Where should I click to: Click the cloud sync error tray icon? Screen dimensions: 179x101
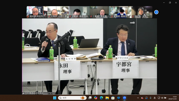coord(142,98)
